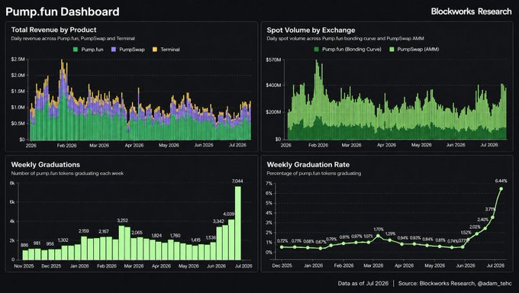Click the 8k axis label in Weekly Graduations

(12, 183)
